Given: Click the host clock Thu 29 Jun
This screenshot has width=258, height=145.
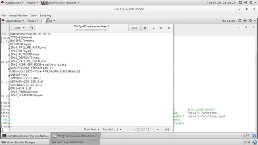Looking at the screenshot, I should 221,3.
